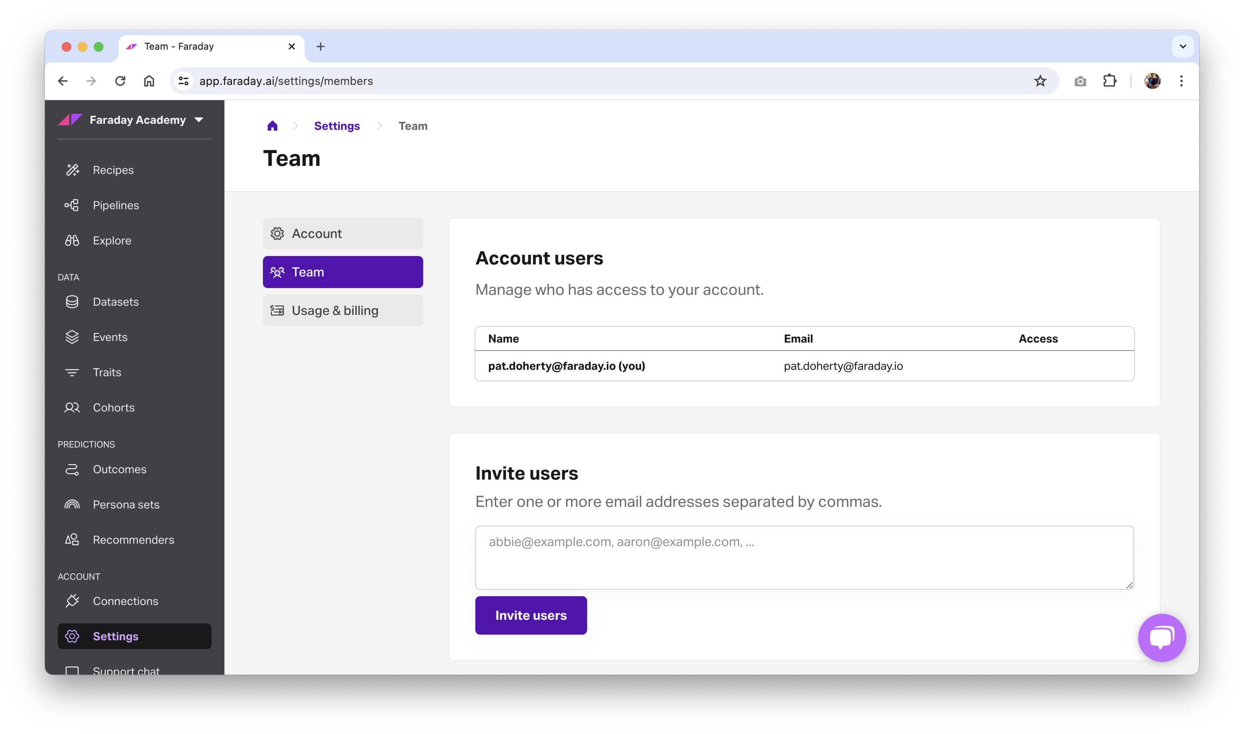Open the browser extensions puzzle icon
This screenshot has height=734, width=1244.
click(x=1109, y=81)
